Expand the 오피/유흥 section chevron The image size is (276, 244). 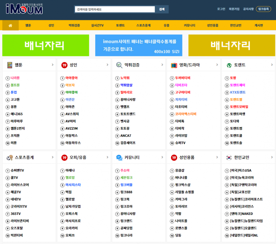pos(107,157)
